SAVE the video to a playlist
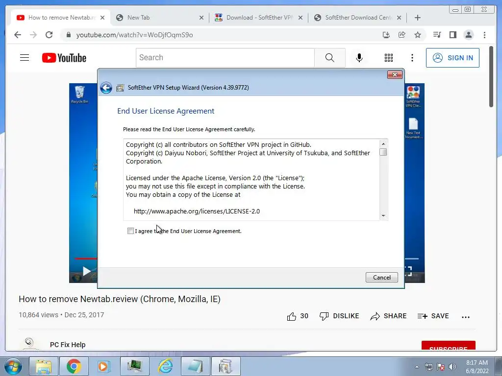Image resolution: width=502 pixels, height=376 pixels. (x=433, y=316)
